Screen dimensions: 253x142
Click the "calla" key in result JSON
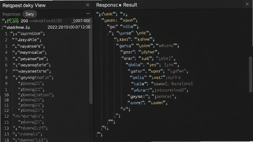[140, 84]
